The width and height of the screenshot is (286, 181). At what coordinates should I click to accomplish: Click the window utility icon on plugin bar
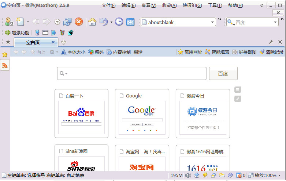point(45,33)
